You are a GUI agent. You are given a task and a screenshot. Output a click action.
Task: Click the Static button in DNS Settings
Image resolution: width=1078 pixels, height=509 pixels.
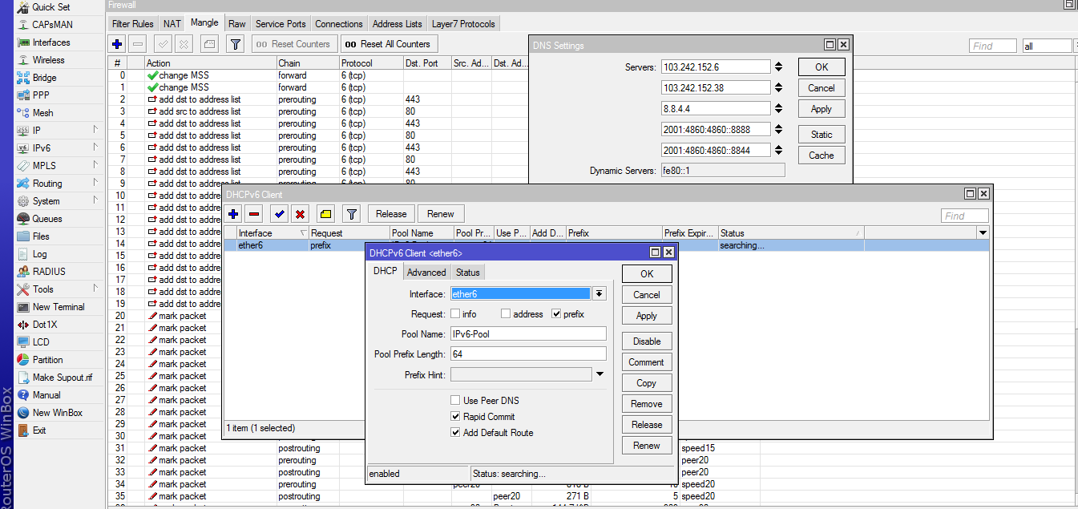click(821, 135)
